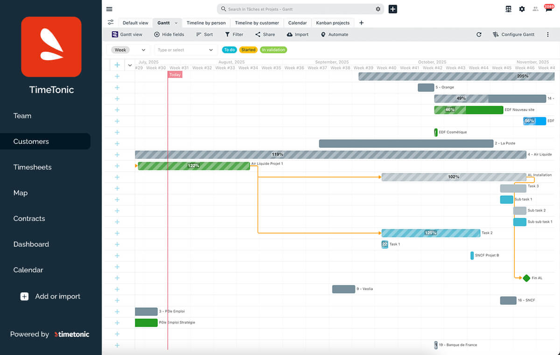Toggle the Started status filter
Viewport: 560px width, 355px height.
pyautogui.click(x=248, y=50)
